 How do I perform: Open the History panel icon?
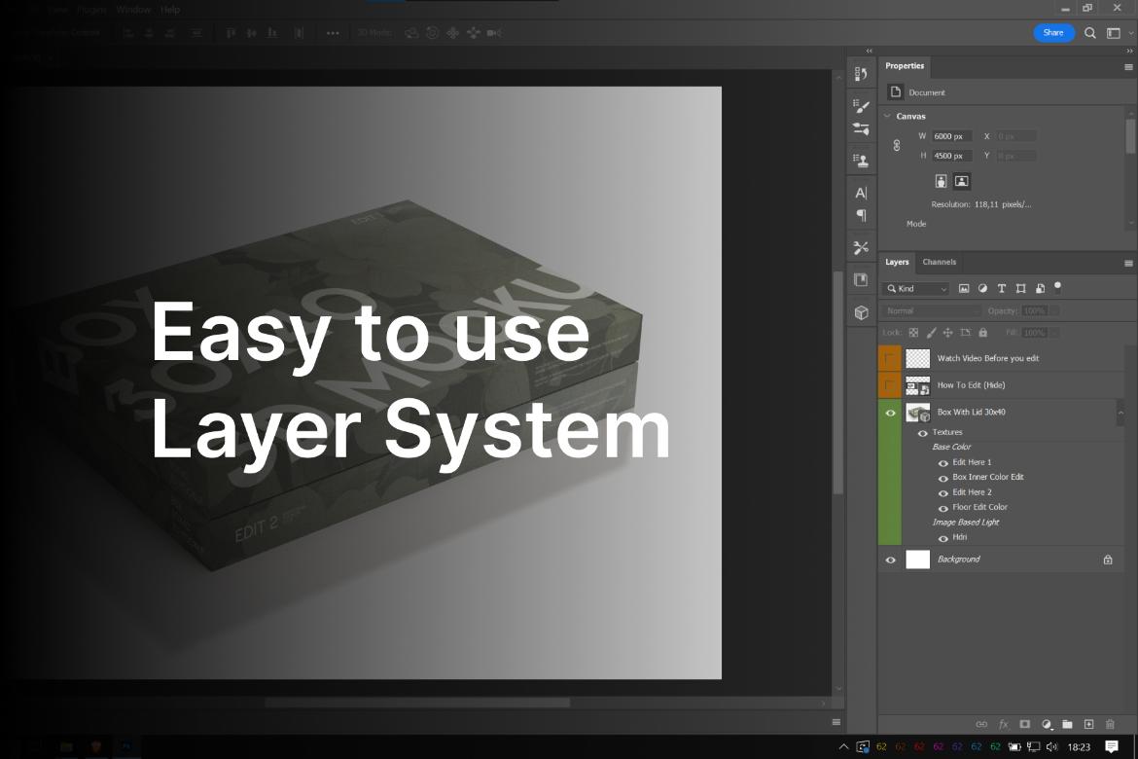(x=861, y=73)
